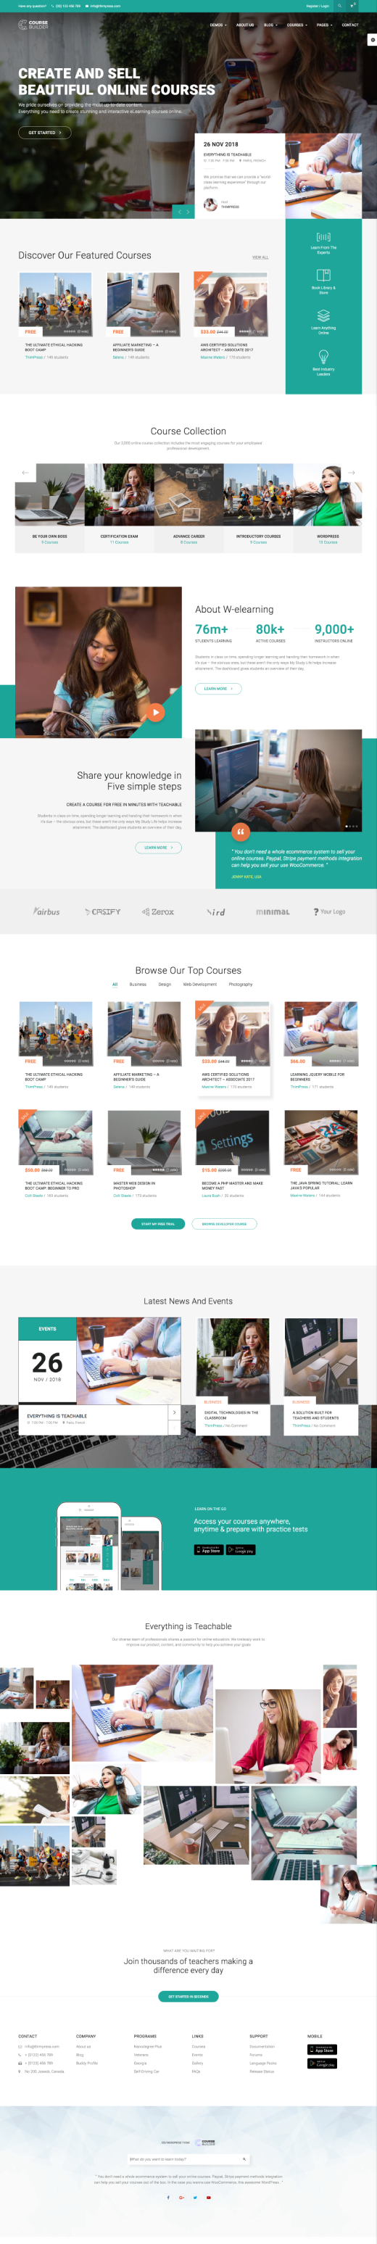Open the YouTube icon in footer

click(x=208, y=2197)
